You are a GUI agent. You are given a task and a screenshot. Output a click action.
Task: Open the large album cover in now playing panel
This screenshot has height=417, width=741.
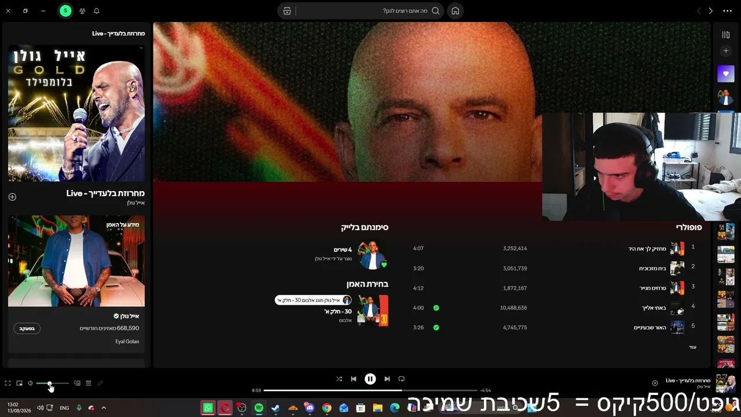[x=76, y=113]
